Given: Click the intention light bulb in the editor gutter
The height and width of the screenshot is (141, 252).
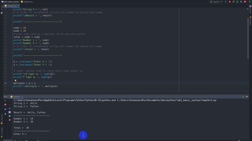Looking at the screenshot, I should coord(15,80).
